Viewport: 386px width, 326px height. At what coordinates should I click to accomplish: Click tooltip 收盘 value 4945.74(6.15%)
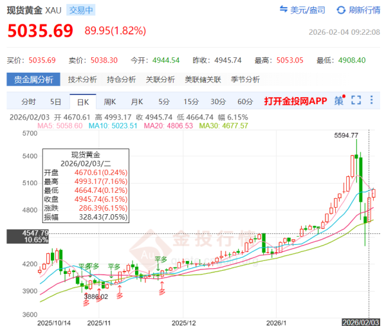coord(101,199)
